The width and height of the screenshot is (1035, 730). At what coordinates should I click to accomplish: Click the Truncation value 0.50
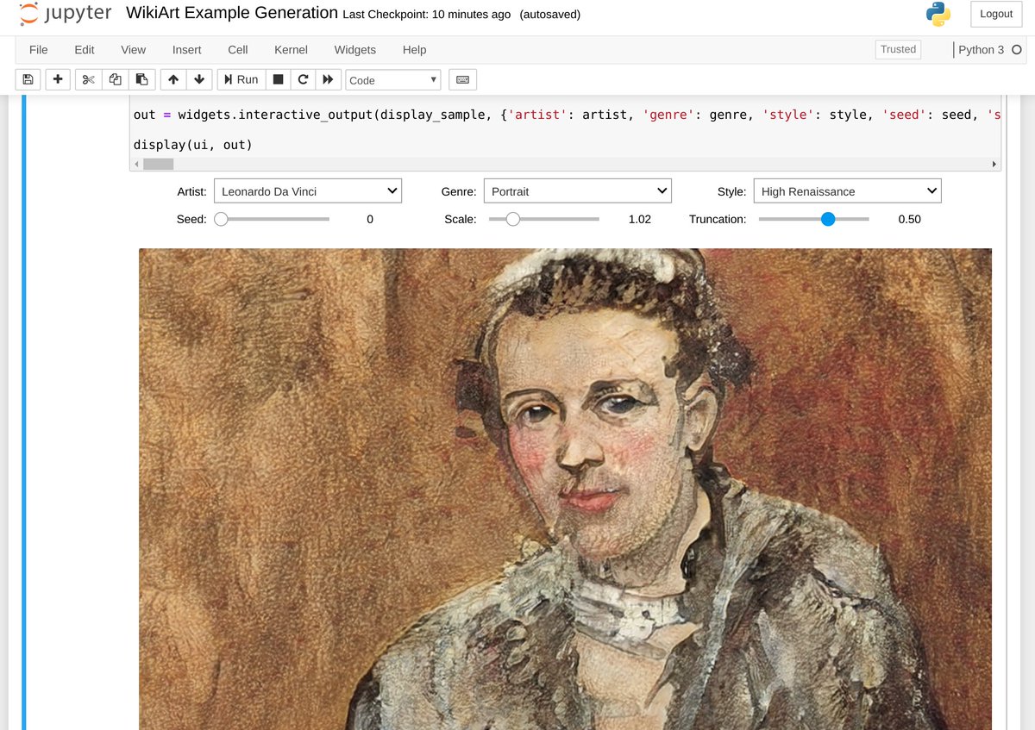pos(910,220)
